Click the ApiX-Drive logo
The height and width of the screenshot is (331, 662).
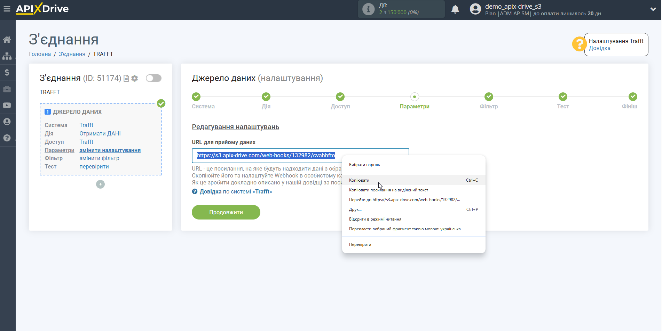pyautogui.click(x=42, y=9)
